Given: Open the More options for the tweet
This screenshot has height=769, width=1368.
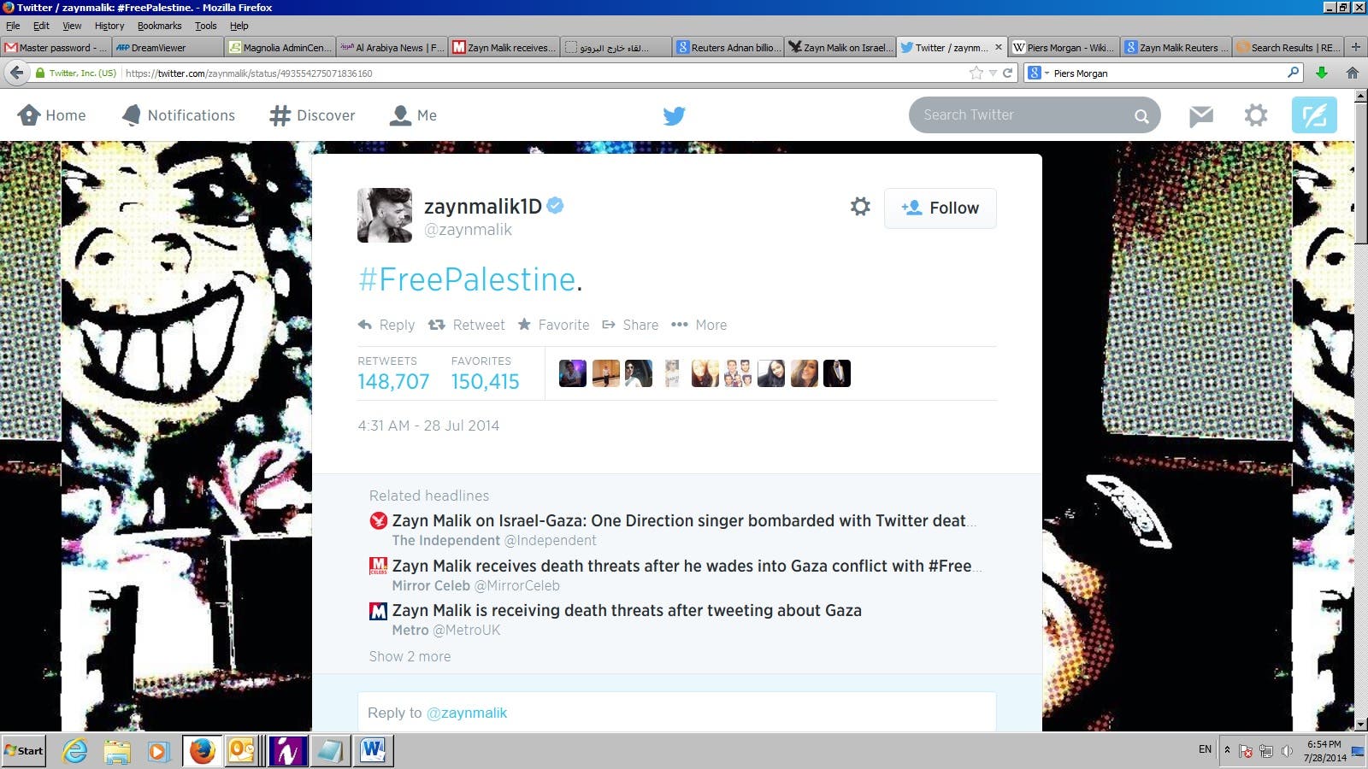Looking at the screenshot, I should (699, 325).
